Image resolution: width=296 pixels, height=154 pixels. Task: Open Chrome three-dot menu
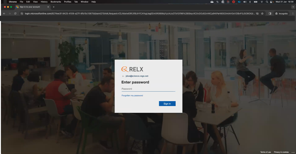pos(293,14)
